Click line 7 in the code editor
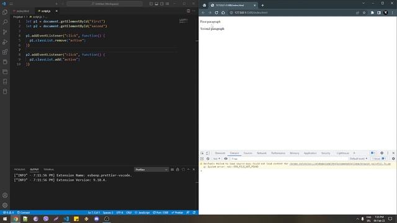This screenshot has width=397, height=223. 101,50
